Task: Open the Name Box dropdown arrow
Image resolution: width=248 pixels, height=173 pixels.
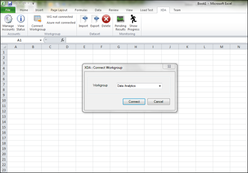Action: [x=41, y=40]
